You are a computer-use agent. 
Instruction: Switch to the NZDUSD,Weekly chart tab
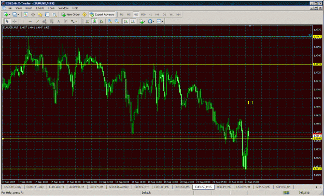pyautogui.click(x=119, y=187)
